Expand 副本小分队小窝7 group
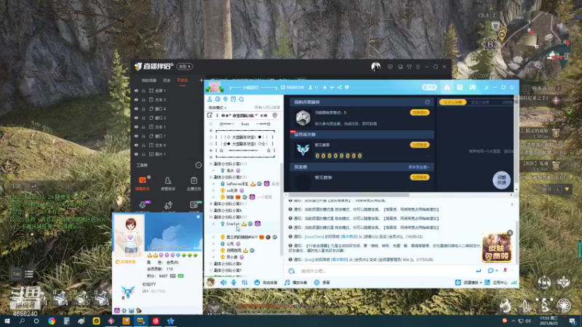This screenshot has height=327, width=582. point(211,270)
